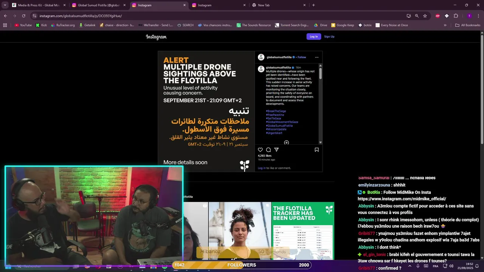Open Flotilla Tracker Has Been Updated thumbnail
The image size is (484, 272).
(x=303, y=231)
